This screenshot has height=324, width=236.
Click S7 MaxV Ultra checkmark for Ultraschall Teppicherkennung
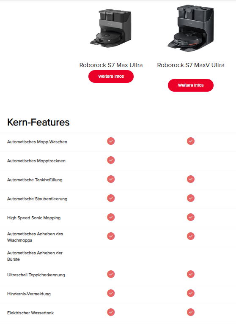tap(190, 274)
